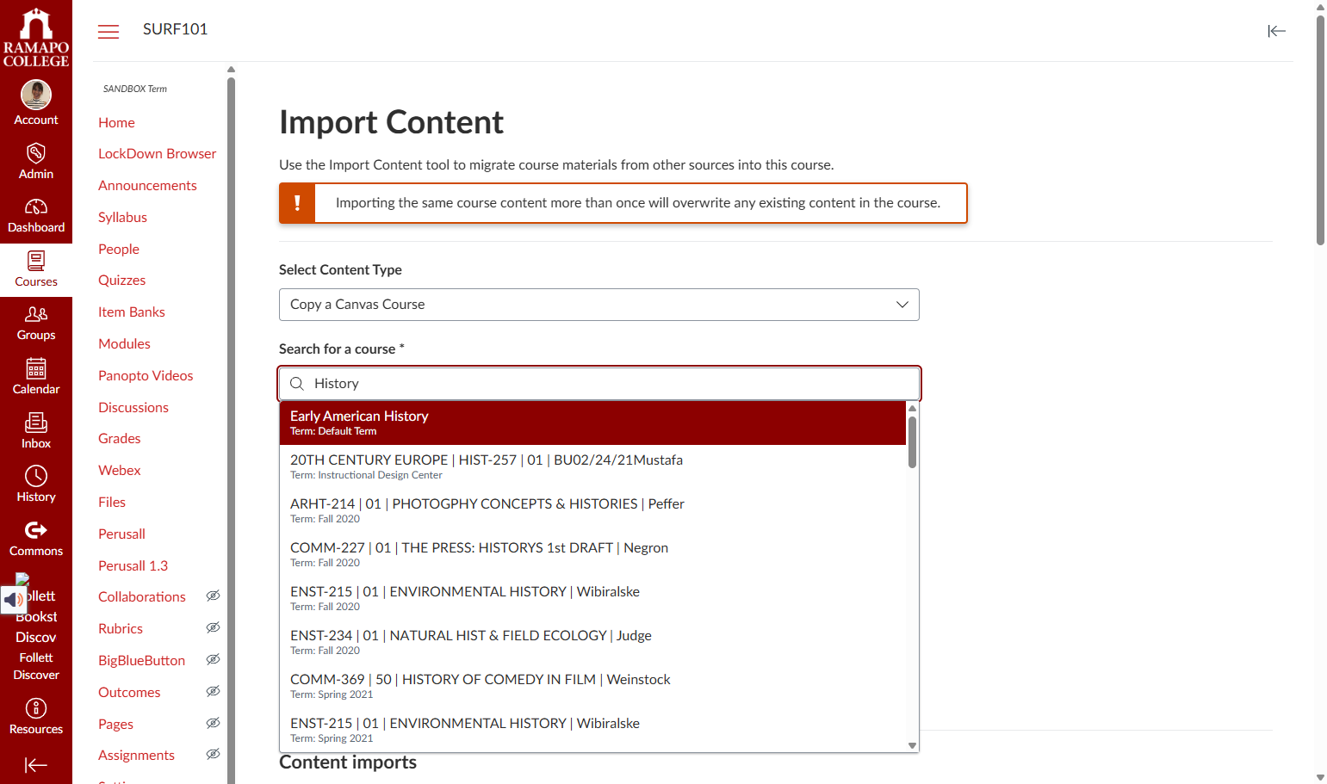Image resolution: width=1327 pixels, height=784 pixels.
Task: Open Modules in course navigation
Action: (124, 344)
